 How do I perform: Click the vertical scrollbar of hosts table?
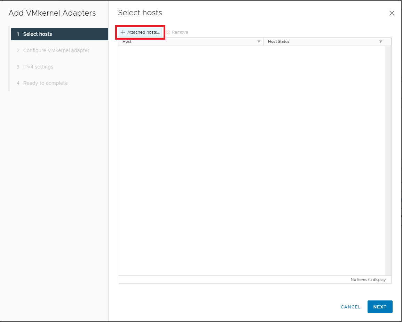pyautogui.click(x=388, y=160)
